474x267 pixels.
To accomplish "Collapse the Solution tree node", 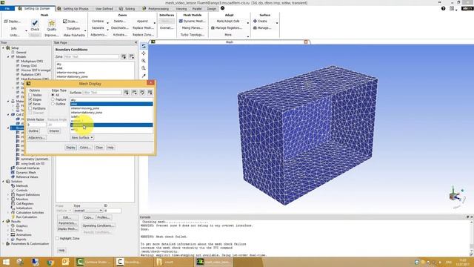I will click(3, 181).
